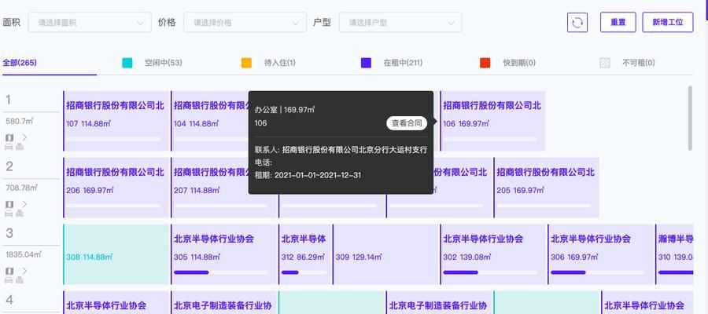Open room 302 card
This screenshot has width=708, height=314.
493,254
